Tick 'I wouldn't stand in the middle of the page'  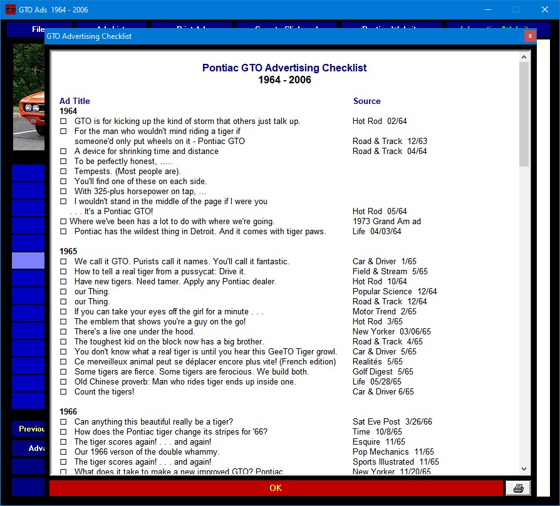[63, 202]
